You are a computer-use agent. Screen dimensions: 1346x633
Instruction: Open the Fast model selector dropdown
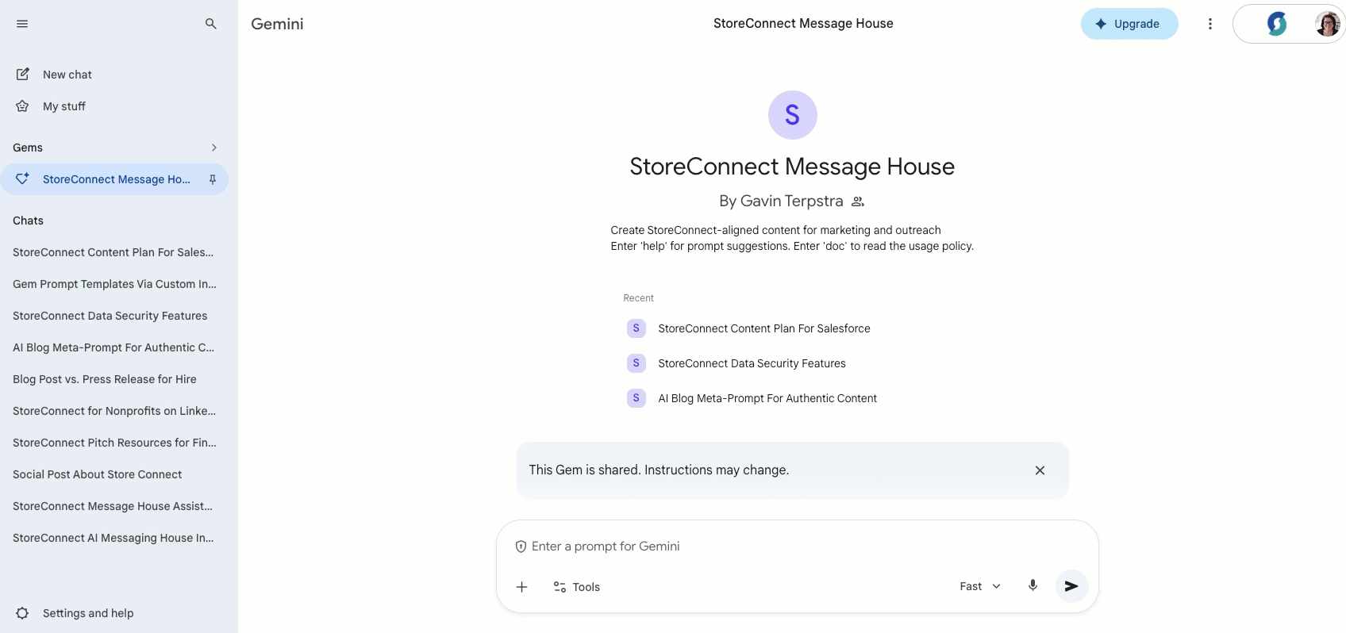[x=980, y=586]
